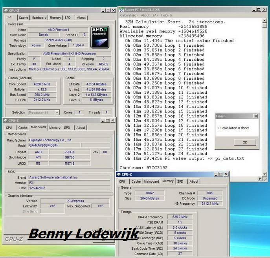The height and width of the screenshot is (258, 270).
Task: Click the Command Rate value 2T
Action: point(180,254)
